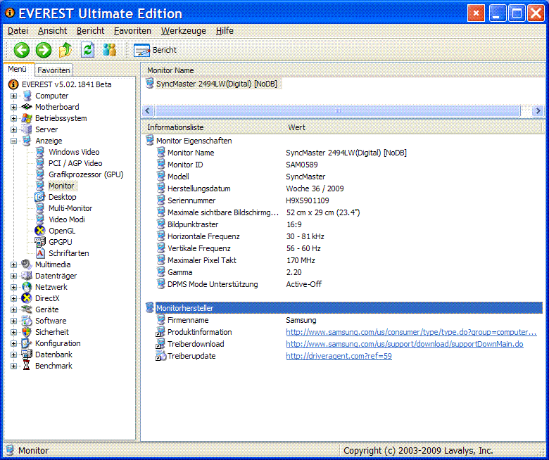Open the Ansicht menu
Image resolution: width=549 pixels, height=460 pixels.
pyautogui.click(x=52, y=31)
